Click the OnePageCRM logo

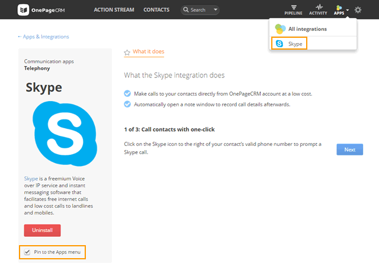[41, 10]
